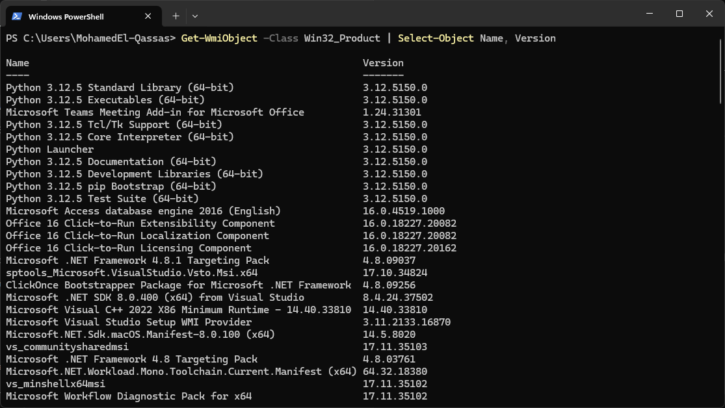Screen dimensions: 725x408
Task: Click Visual C++ 2022 X86 Minimum Runtime row
Action: [178, 310]
